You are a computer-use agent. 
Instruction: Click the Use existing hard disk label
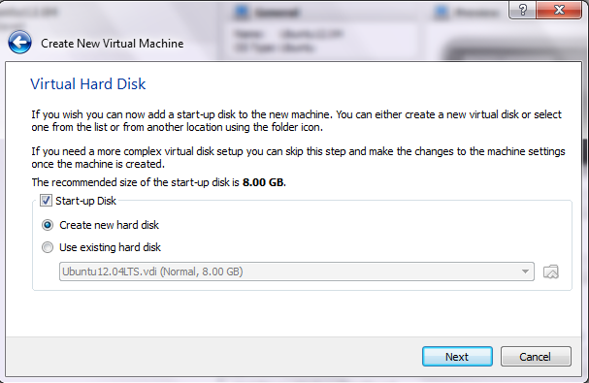pyautogui.click(x=110, y=247)
